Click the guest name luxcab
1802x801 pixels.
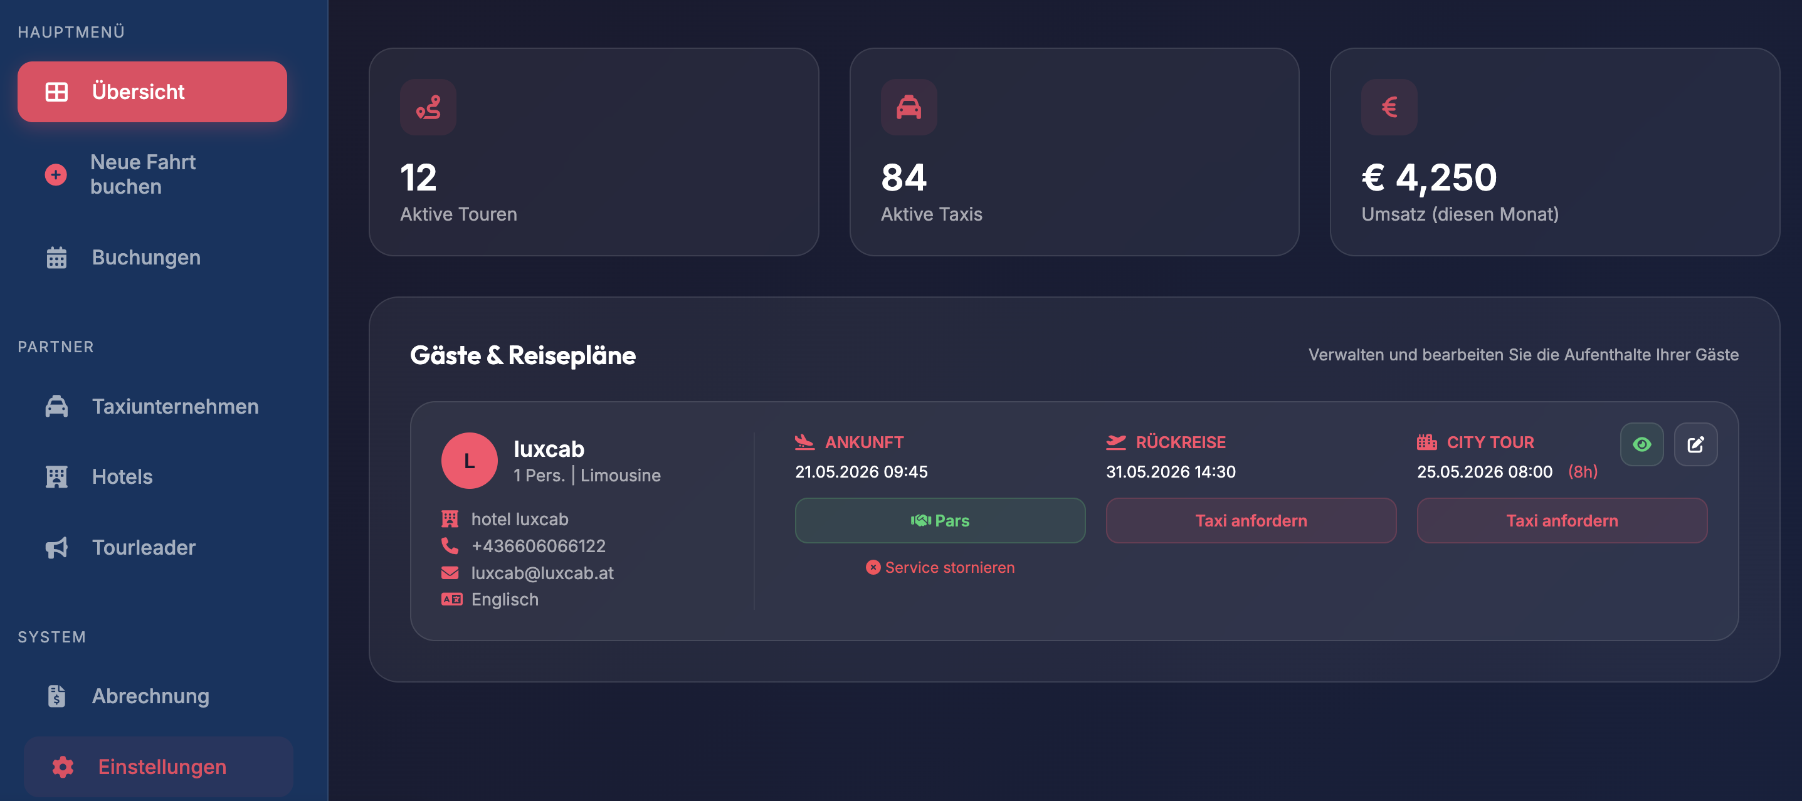[x=549, y=449]
